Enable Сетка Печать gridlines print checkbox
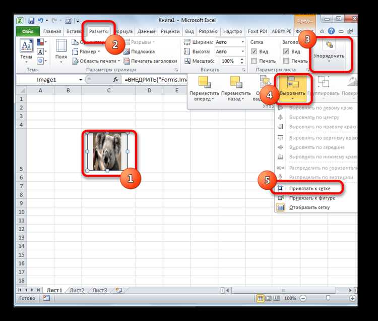Image resolution: width=378 pixels, height=321 pixels. coord(254,61)
